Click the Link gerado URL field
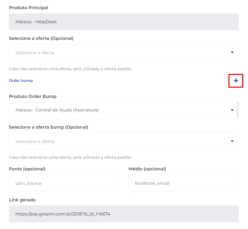This screenshot has height=229, width=248. [x=124, y=214]
